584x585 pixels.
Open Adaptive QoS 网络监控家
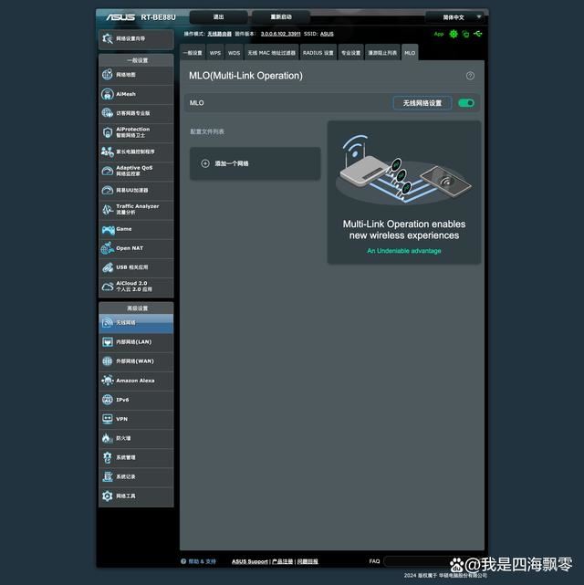pyautogui.click(x=136, y=171)
